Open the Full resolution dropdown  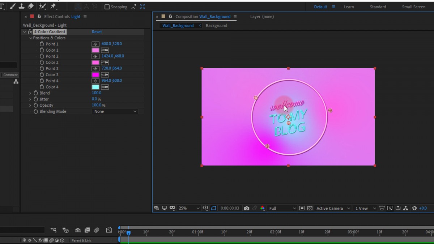click(x=282, y=208)
